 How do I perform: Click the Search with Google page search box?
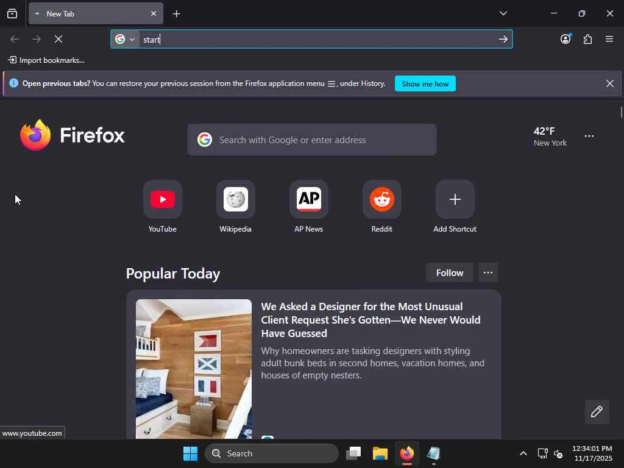point(312,140)
